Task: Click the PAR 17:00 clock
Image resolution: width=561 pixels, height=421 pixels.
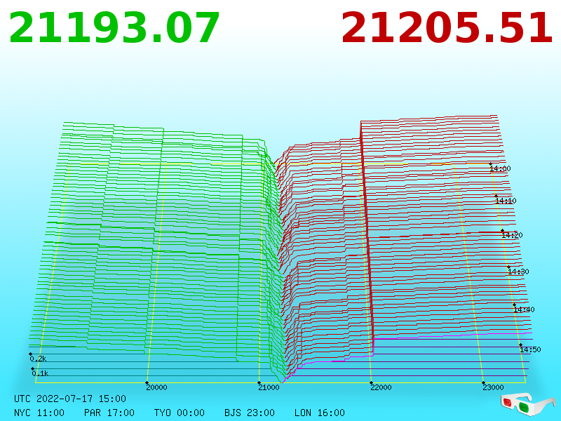Action: [x=109, y=413]
